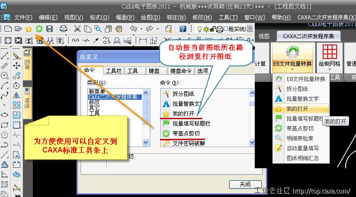
Task: Click the green refresh arrows in standard toolbar
Action: point(39,29)
